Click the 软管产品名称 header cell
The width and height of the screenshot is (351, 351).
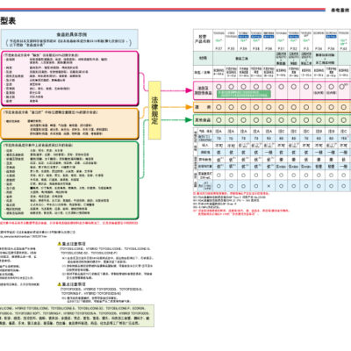pos(203,39)
